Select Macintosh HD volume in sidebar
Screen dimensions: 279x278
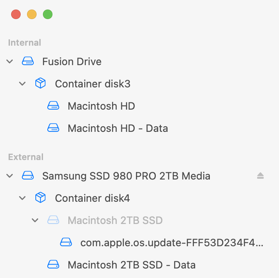(101, 106)
